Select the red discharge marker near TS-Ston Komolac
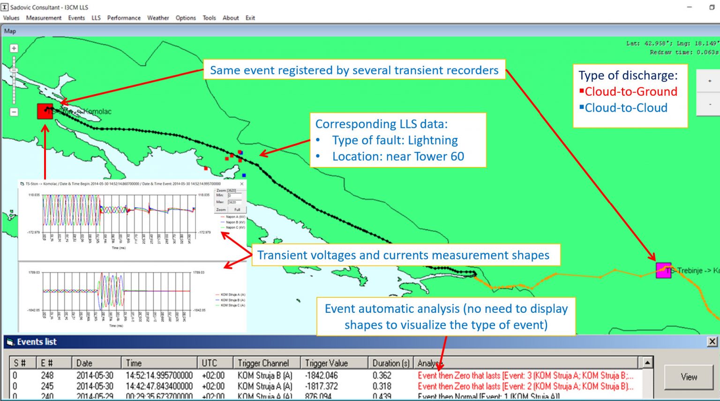Image resolution: width=720 pixels, height=401 pixels. 45,112
